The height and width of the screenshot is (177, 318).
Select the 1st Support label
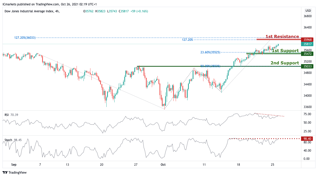click(x=285, y=51)
